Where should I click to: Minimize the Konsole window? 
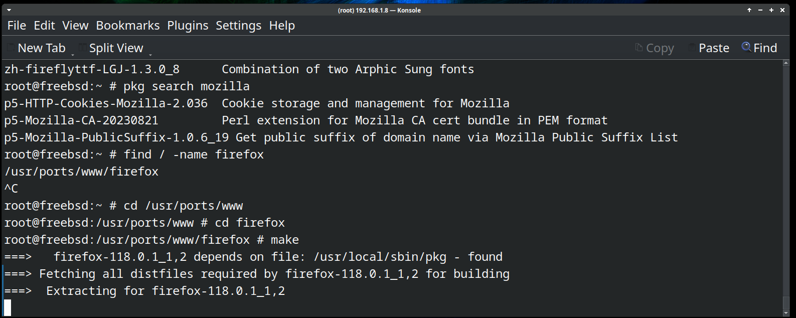[760, 10]
